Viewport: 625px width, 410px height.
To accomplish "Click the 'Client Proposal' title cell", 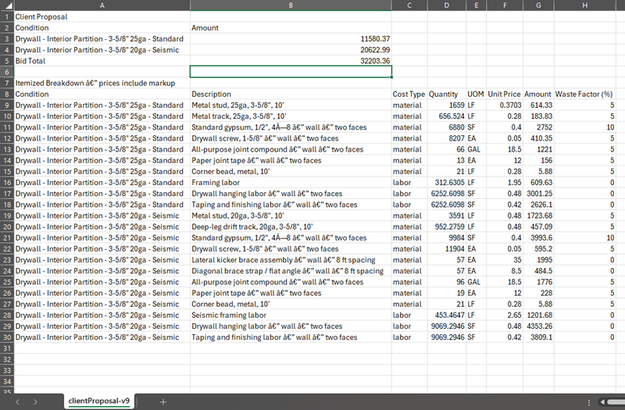I will tap(102, 16).
